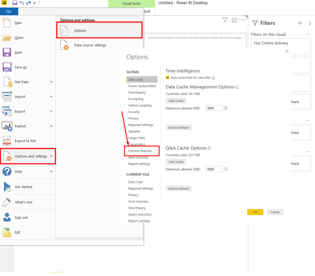Click the Export to PDF icon
The height and width of the screenshot is (276, 315).
(x=7, y=141)
